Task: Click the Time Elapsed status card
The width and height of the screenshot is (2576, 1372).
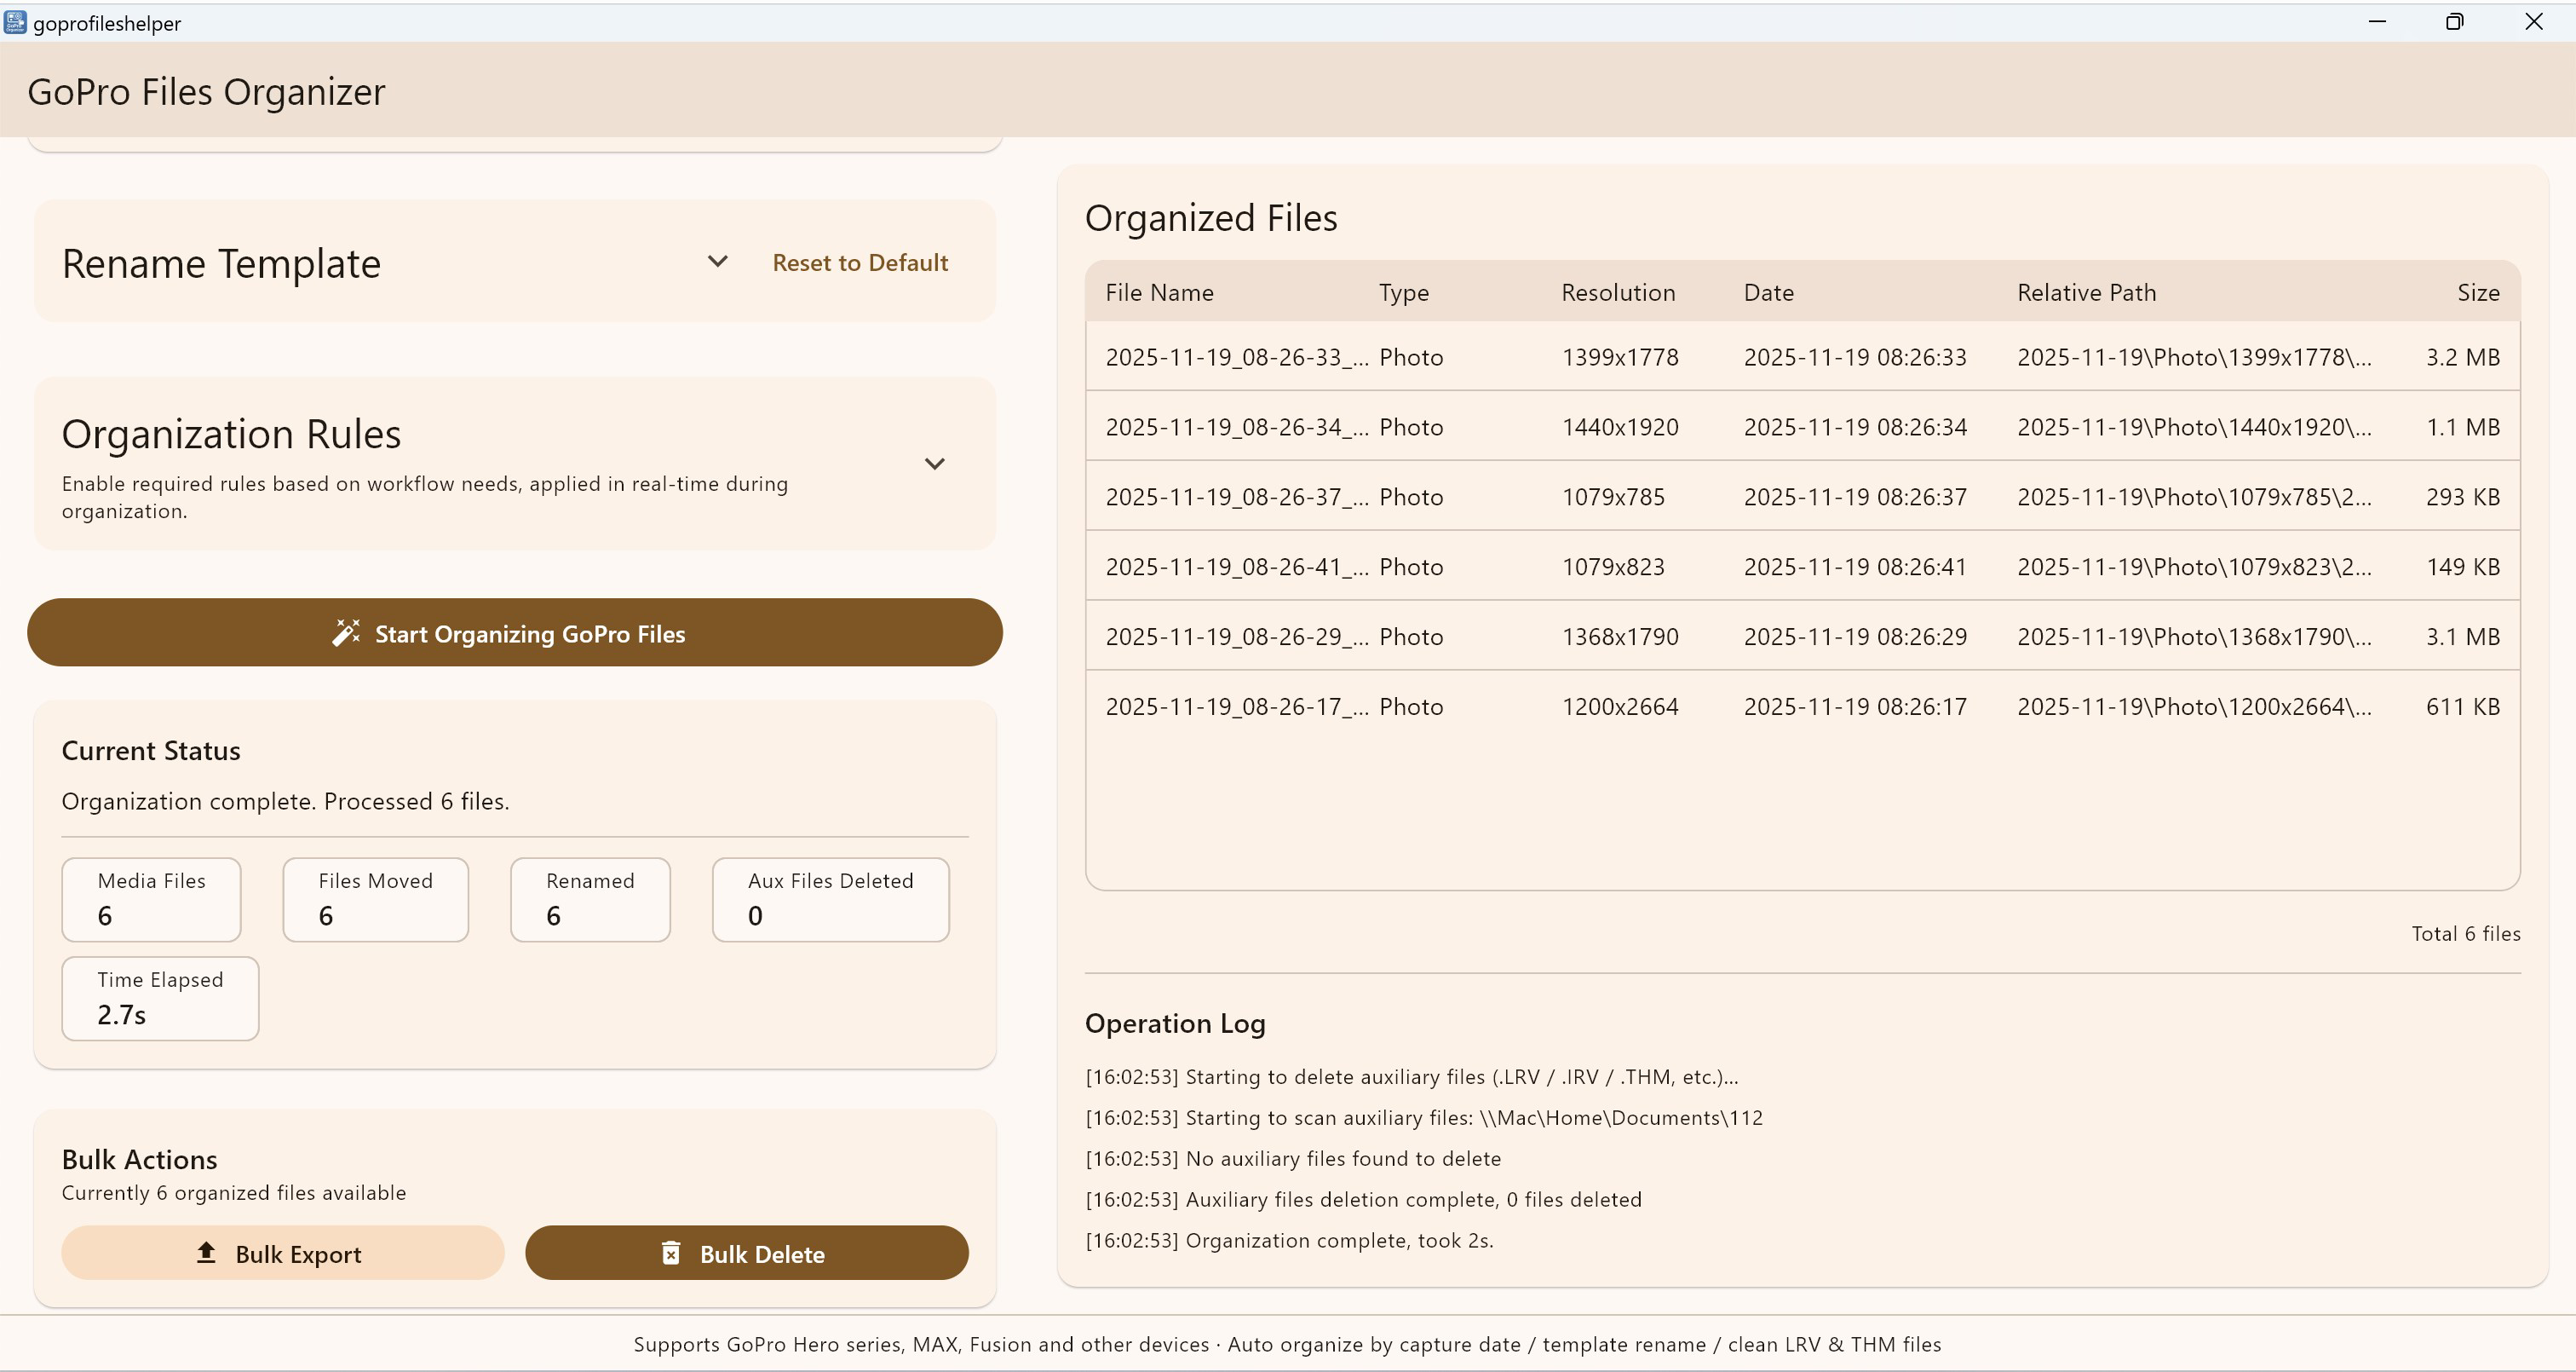Action: pyautogui.click(x=160, y=998)
